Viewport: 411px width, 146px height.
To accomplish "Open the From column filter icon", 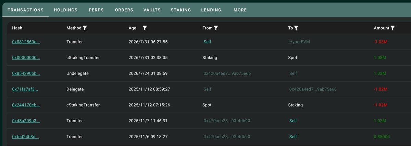I will (216, 28).
